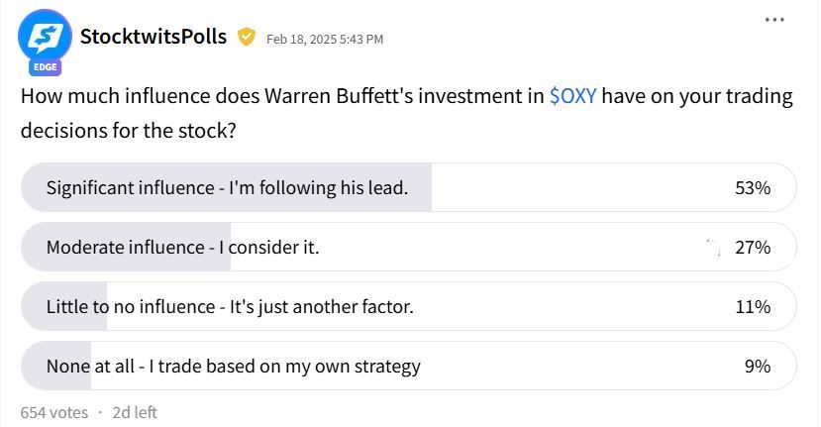821x427 pixels.
Task: Click the 53% result value
Action: pos(753,188)
